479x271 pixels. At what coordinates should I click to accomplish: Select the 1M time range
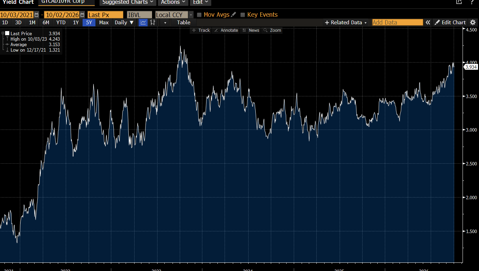pos(32,23)
